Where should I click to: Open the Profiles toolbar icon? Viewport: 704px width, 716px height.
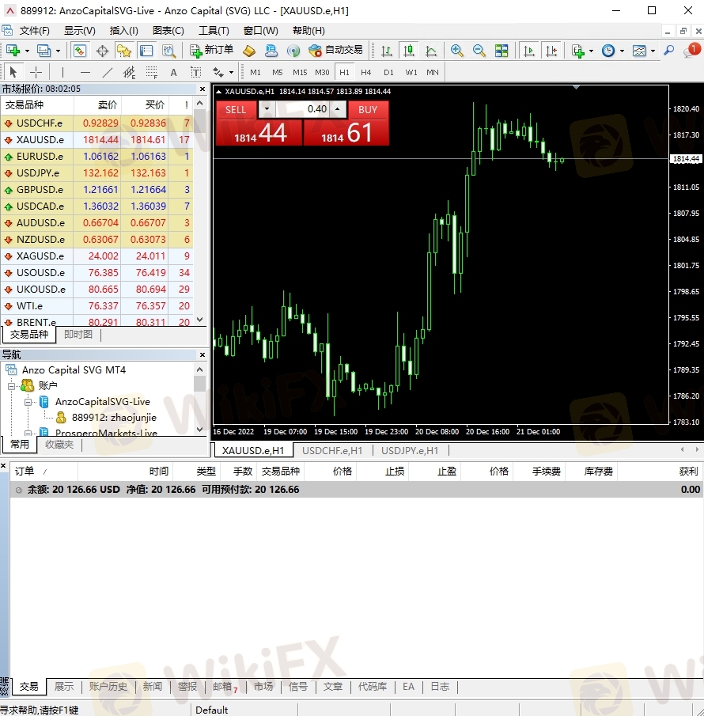(x=44, y=51)
